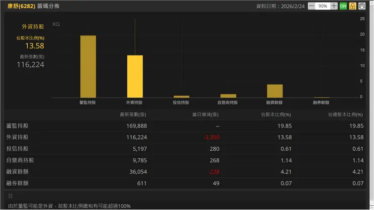Click the 268 daily change value

[215, 160]
